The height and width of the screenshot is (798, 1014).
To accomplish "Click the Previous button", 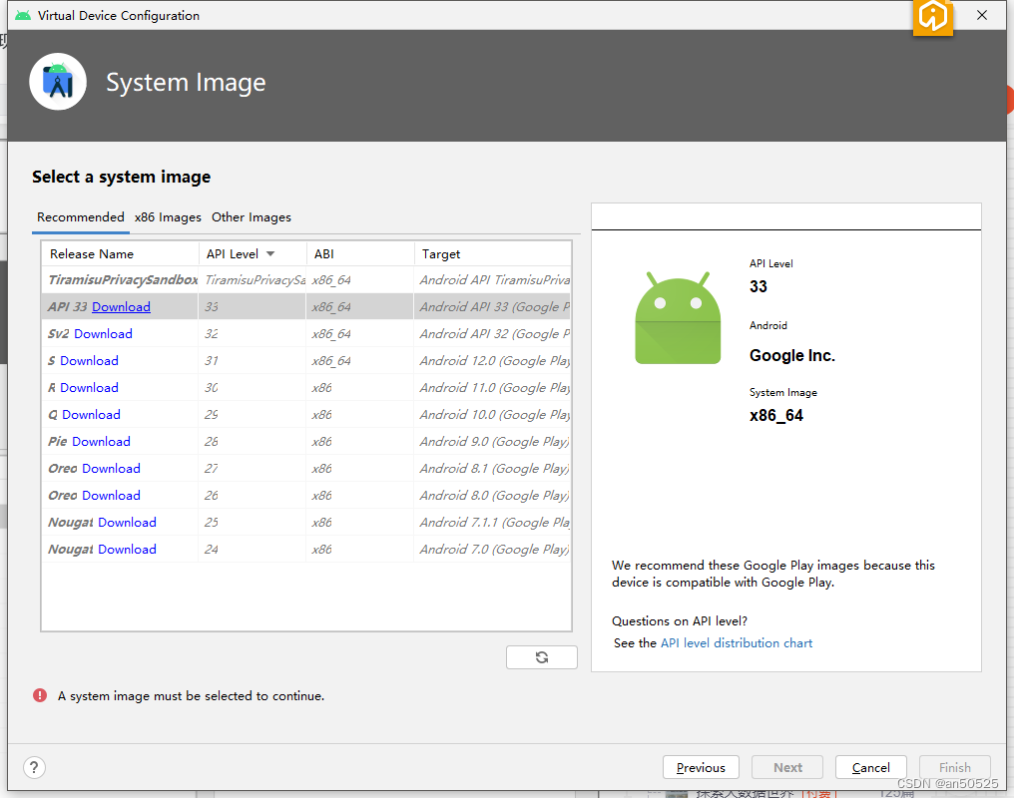I will click(701, 767).
